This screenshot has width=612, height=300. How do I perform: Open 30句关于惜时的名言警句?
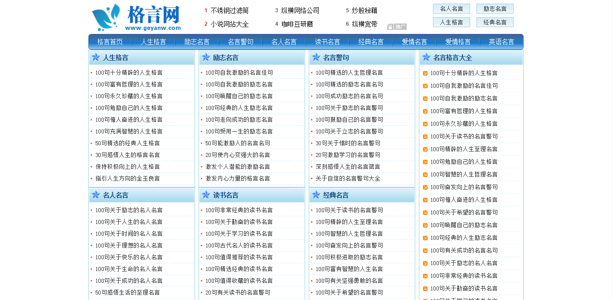click(348, 143)
